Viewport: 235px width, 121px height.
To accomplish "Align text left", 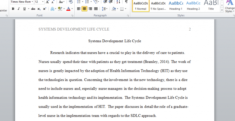I will coord(79,9).
